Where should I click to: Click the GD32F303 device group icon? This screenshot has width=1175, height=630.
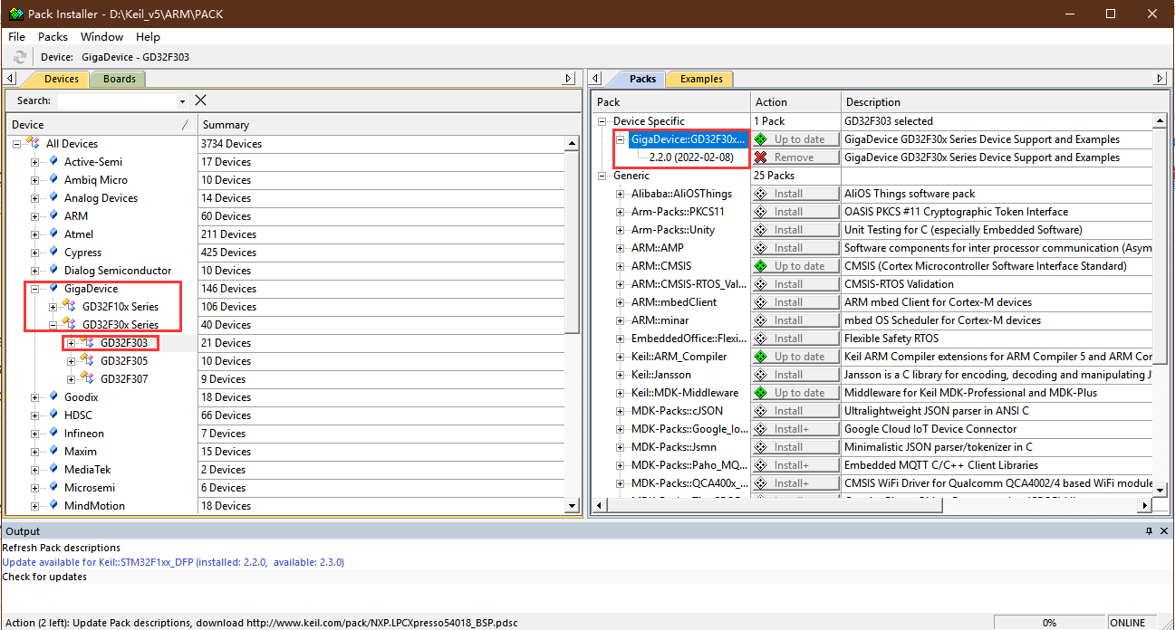point(88,343)
